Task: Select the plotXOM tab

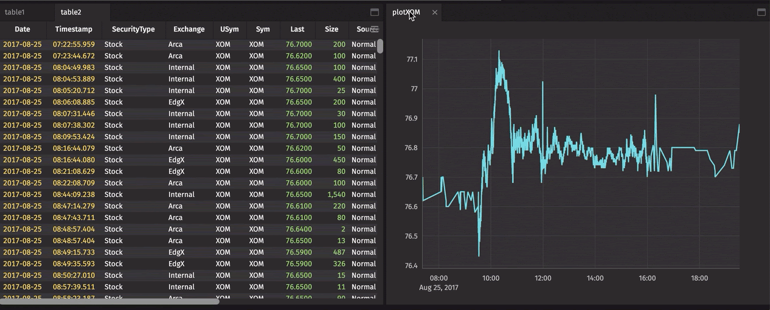Action: point(406,12)
